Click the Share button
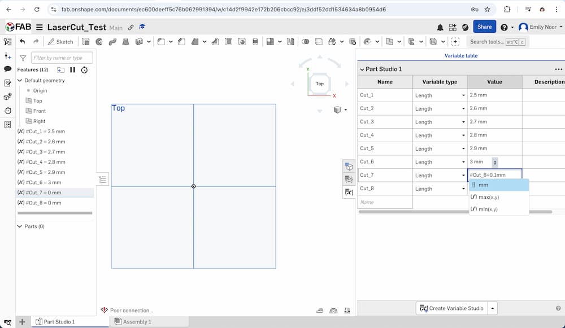 point(484,27)
